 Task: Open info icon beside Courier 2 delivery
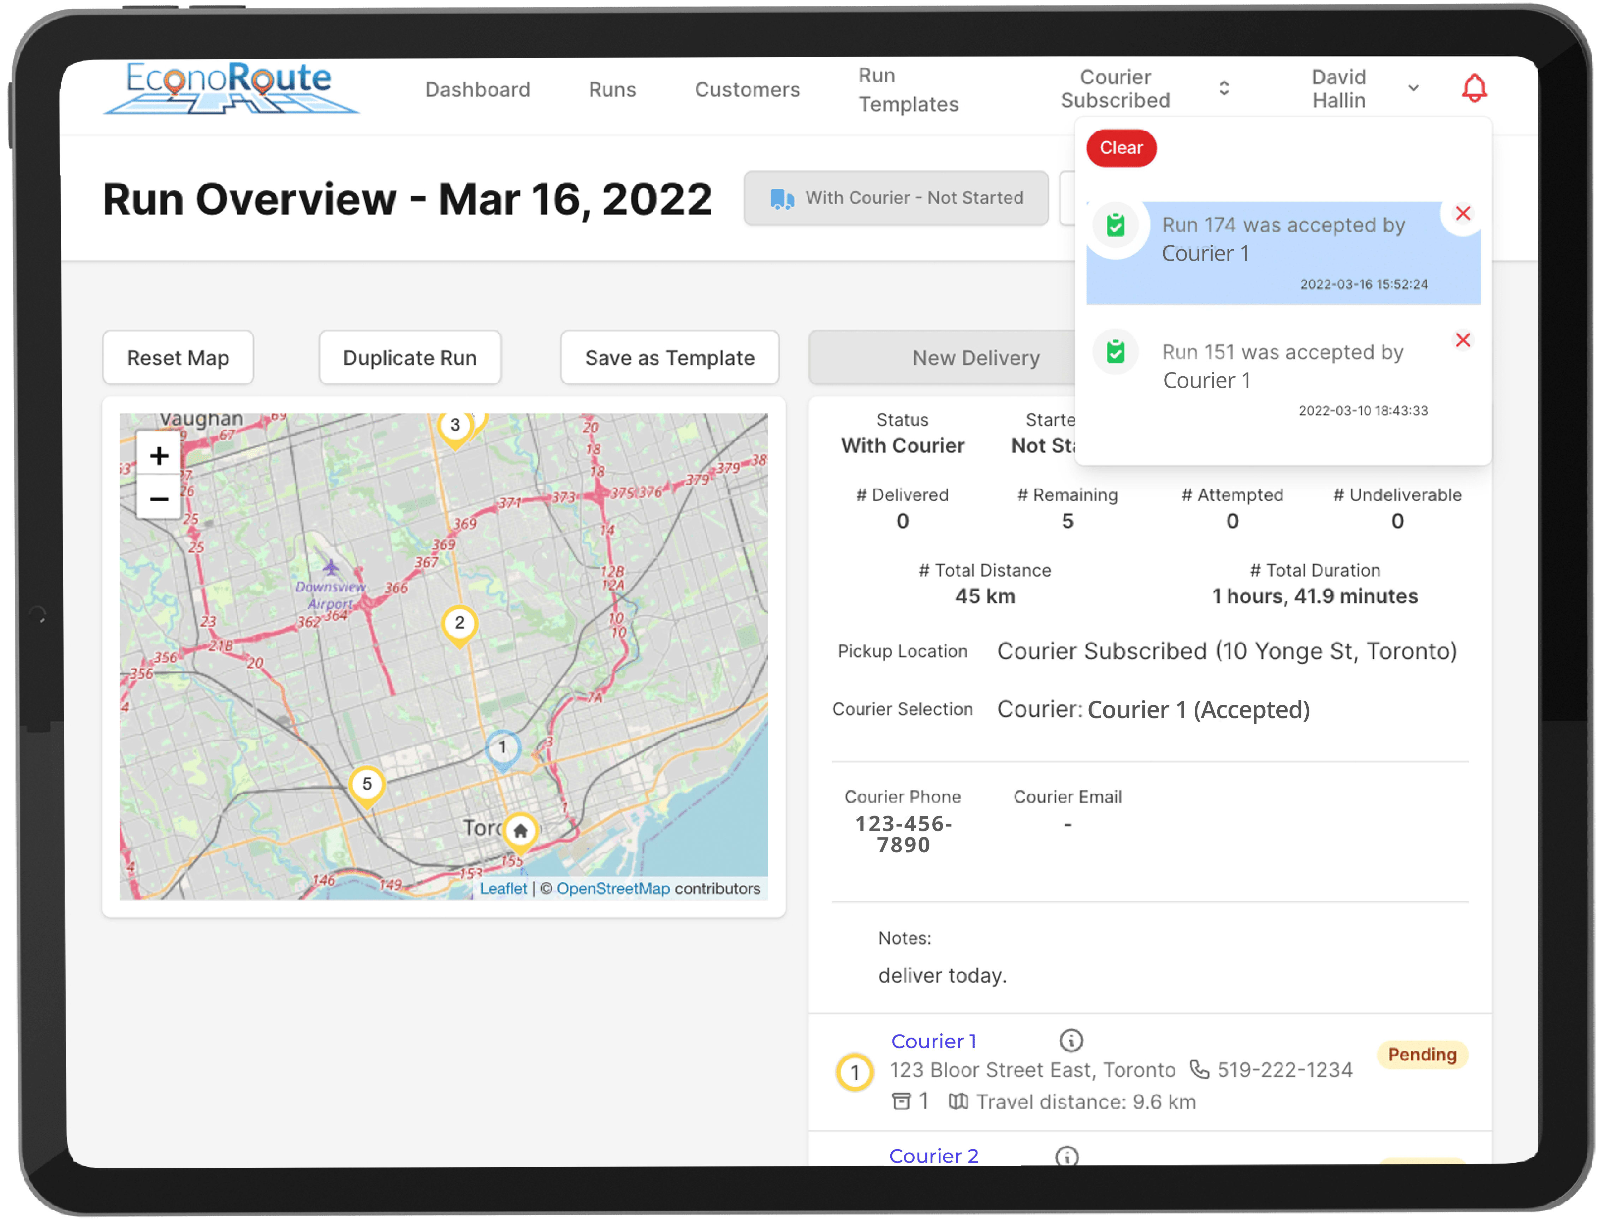[1066, 1156]
